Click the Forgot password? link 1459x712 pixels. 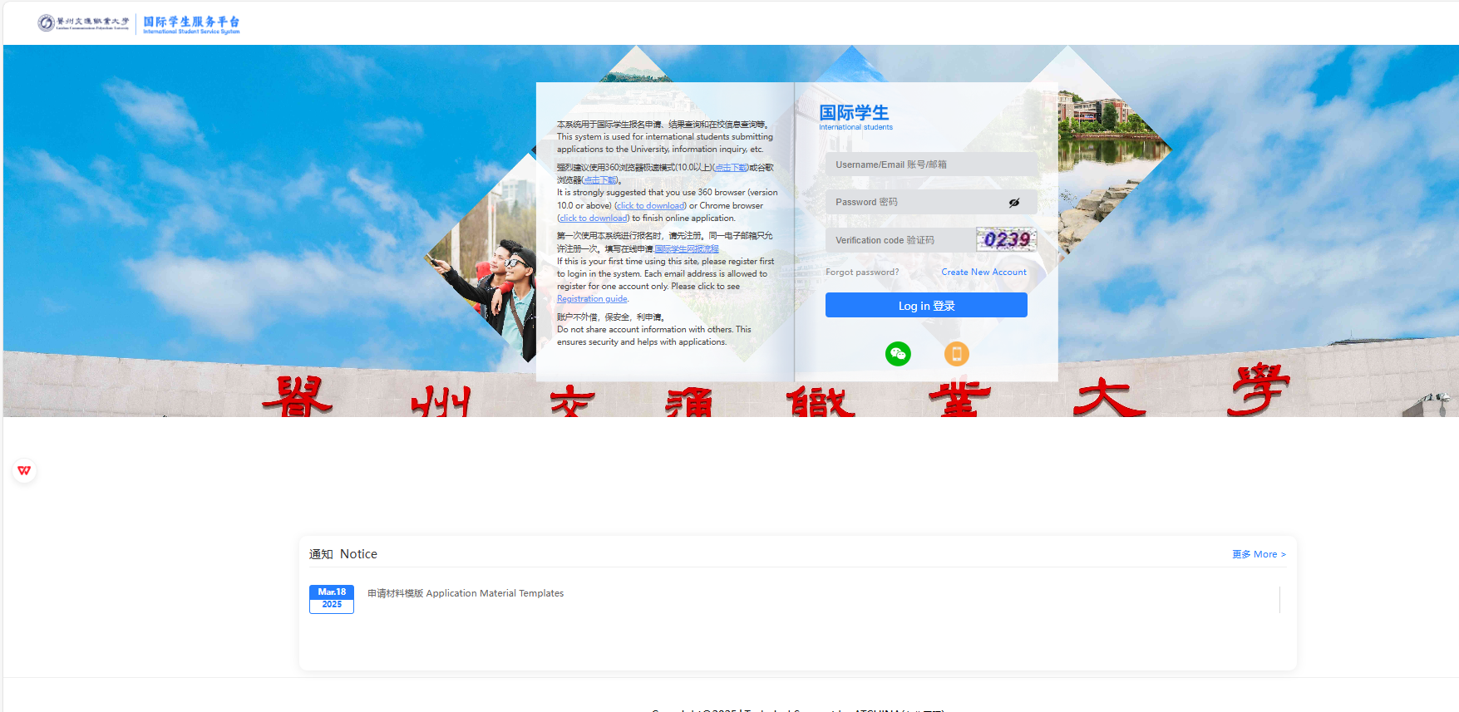point(862,273)
